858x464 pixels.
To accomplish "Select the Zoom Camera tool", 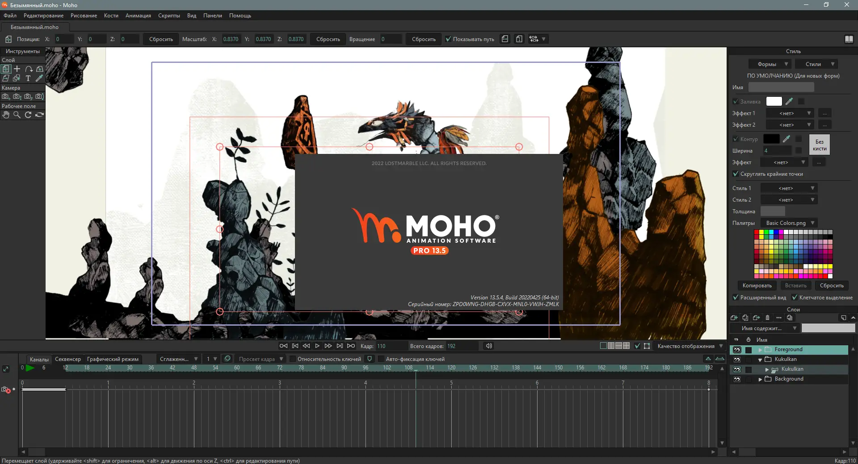I will [17, 96].
